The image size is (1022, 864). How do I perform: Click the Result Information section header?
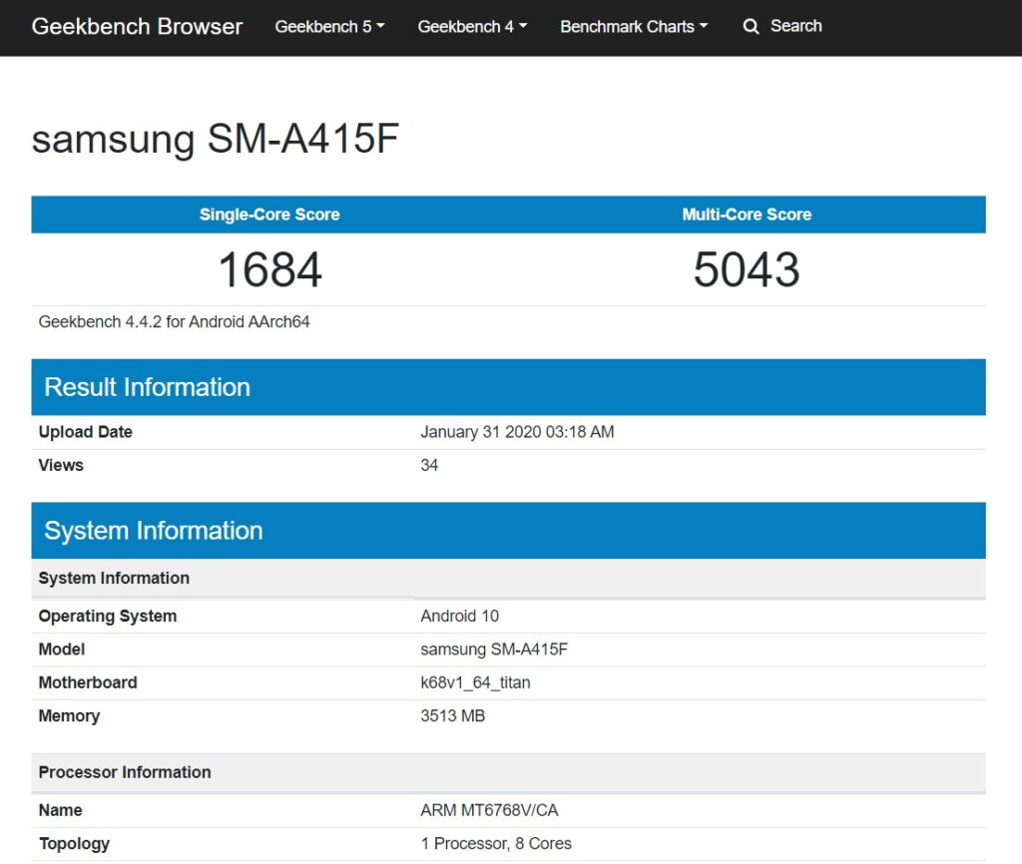coord(508,387)
